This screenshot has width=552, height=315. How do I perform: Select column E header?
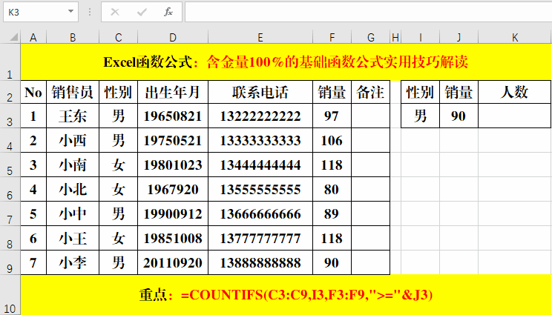click(x=260, y=37)
